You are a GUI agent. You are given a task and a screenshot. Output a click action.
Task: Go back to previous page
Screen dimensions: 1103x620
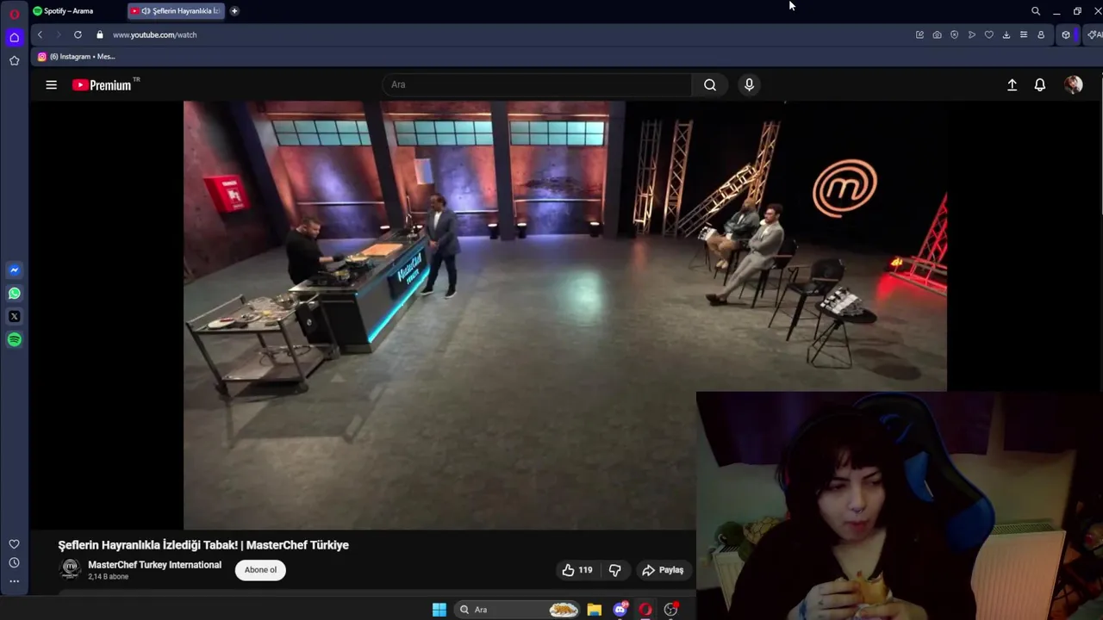(40, 34)
